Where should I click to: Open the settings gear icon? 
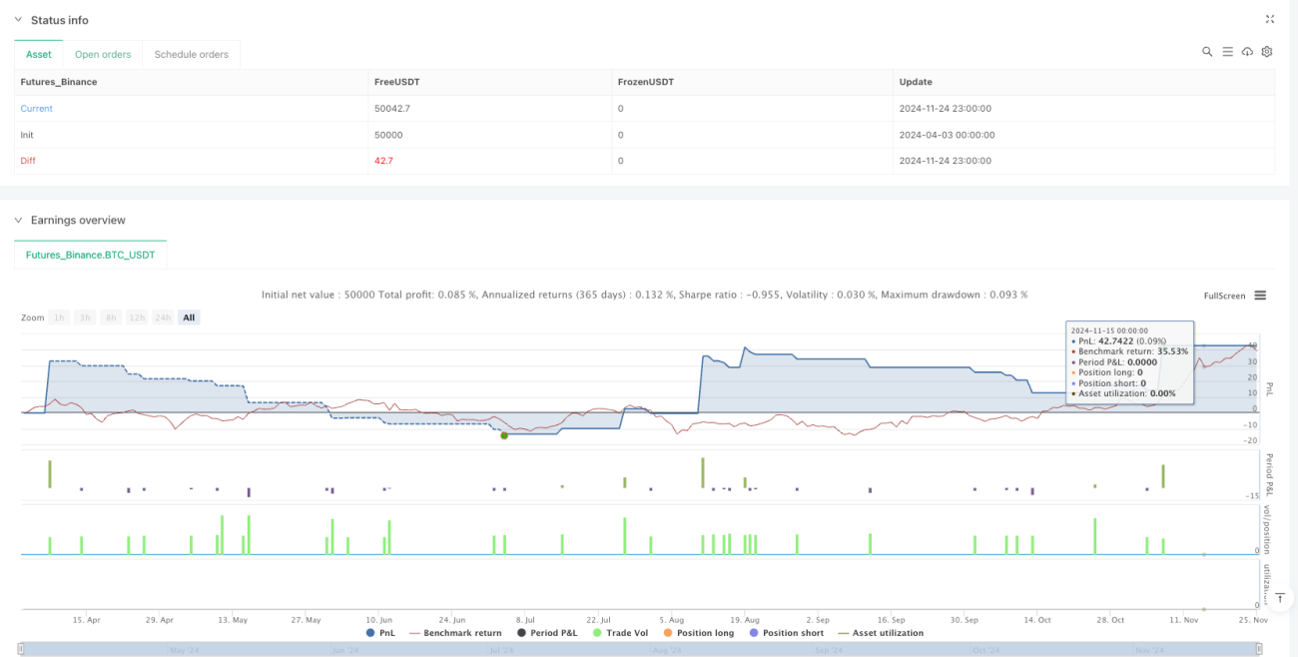pyautogui.click(x=1267, y=52)
